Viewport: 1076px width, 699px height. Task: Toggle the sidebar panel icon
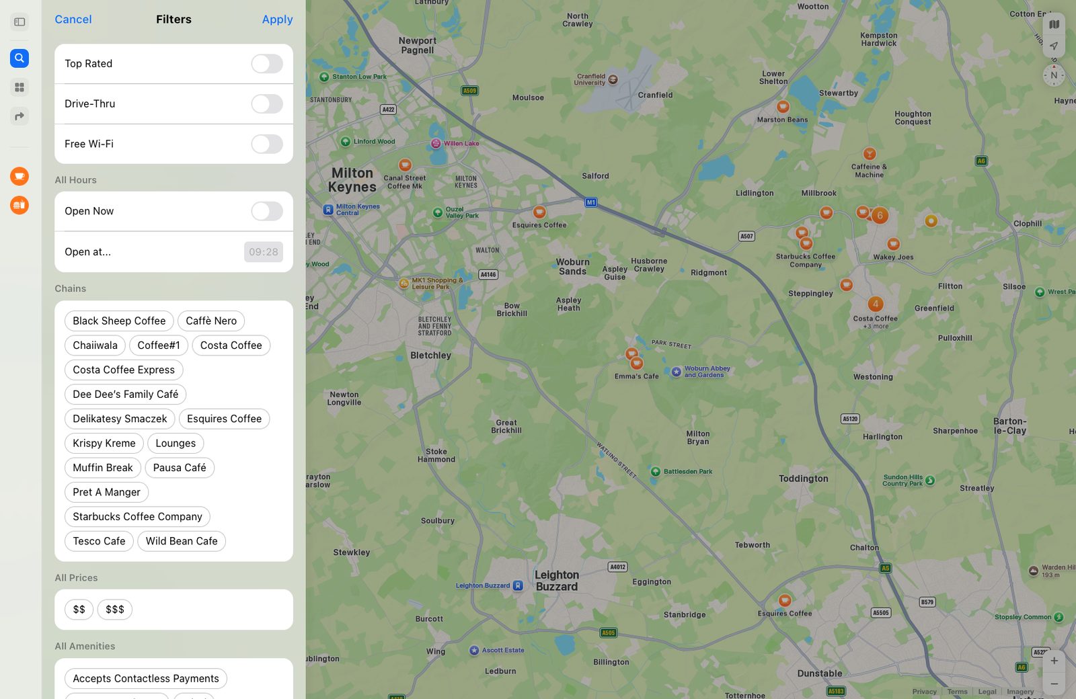[x=20, y=22]
